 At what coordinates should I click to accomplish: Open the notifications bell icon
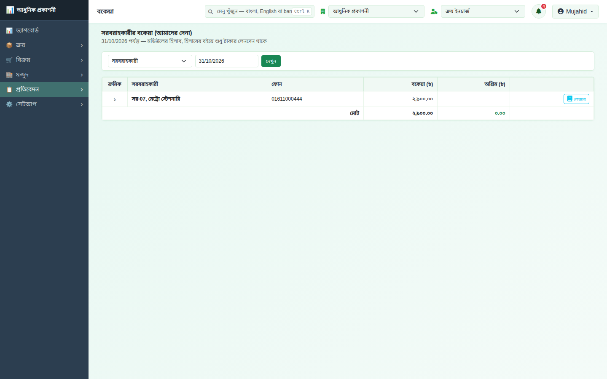coord(538,11)
